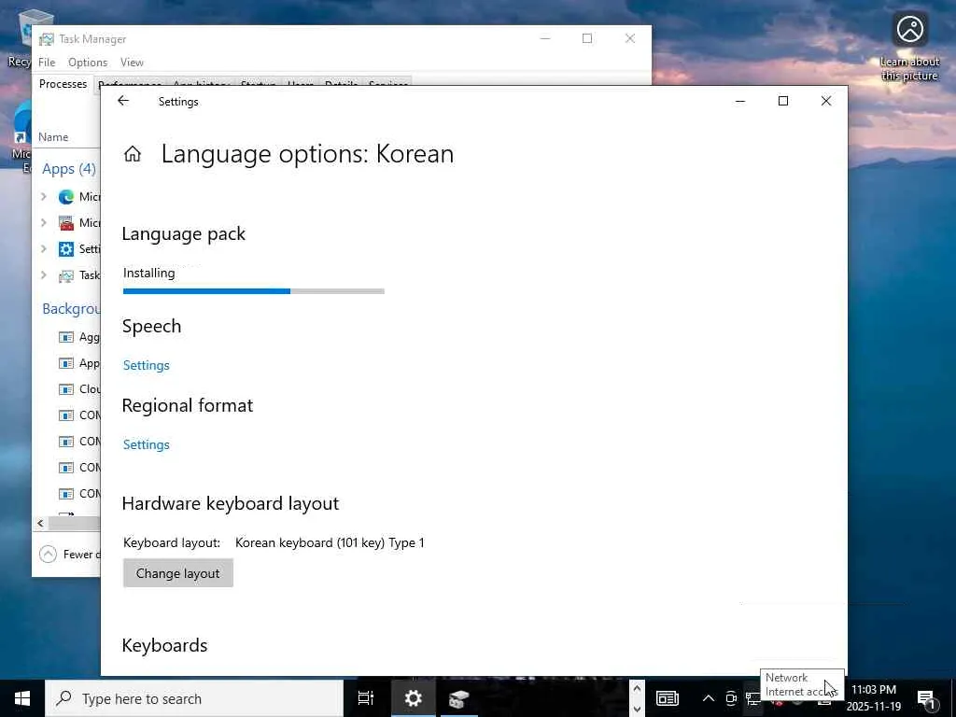Screen dimensions: 956x717
Task: Click the Change layout button
Action: click(178, 573)
